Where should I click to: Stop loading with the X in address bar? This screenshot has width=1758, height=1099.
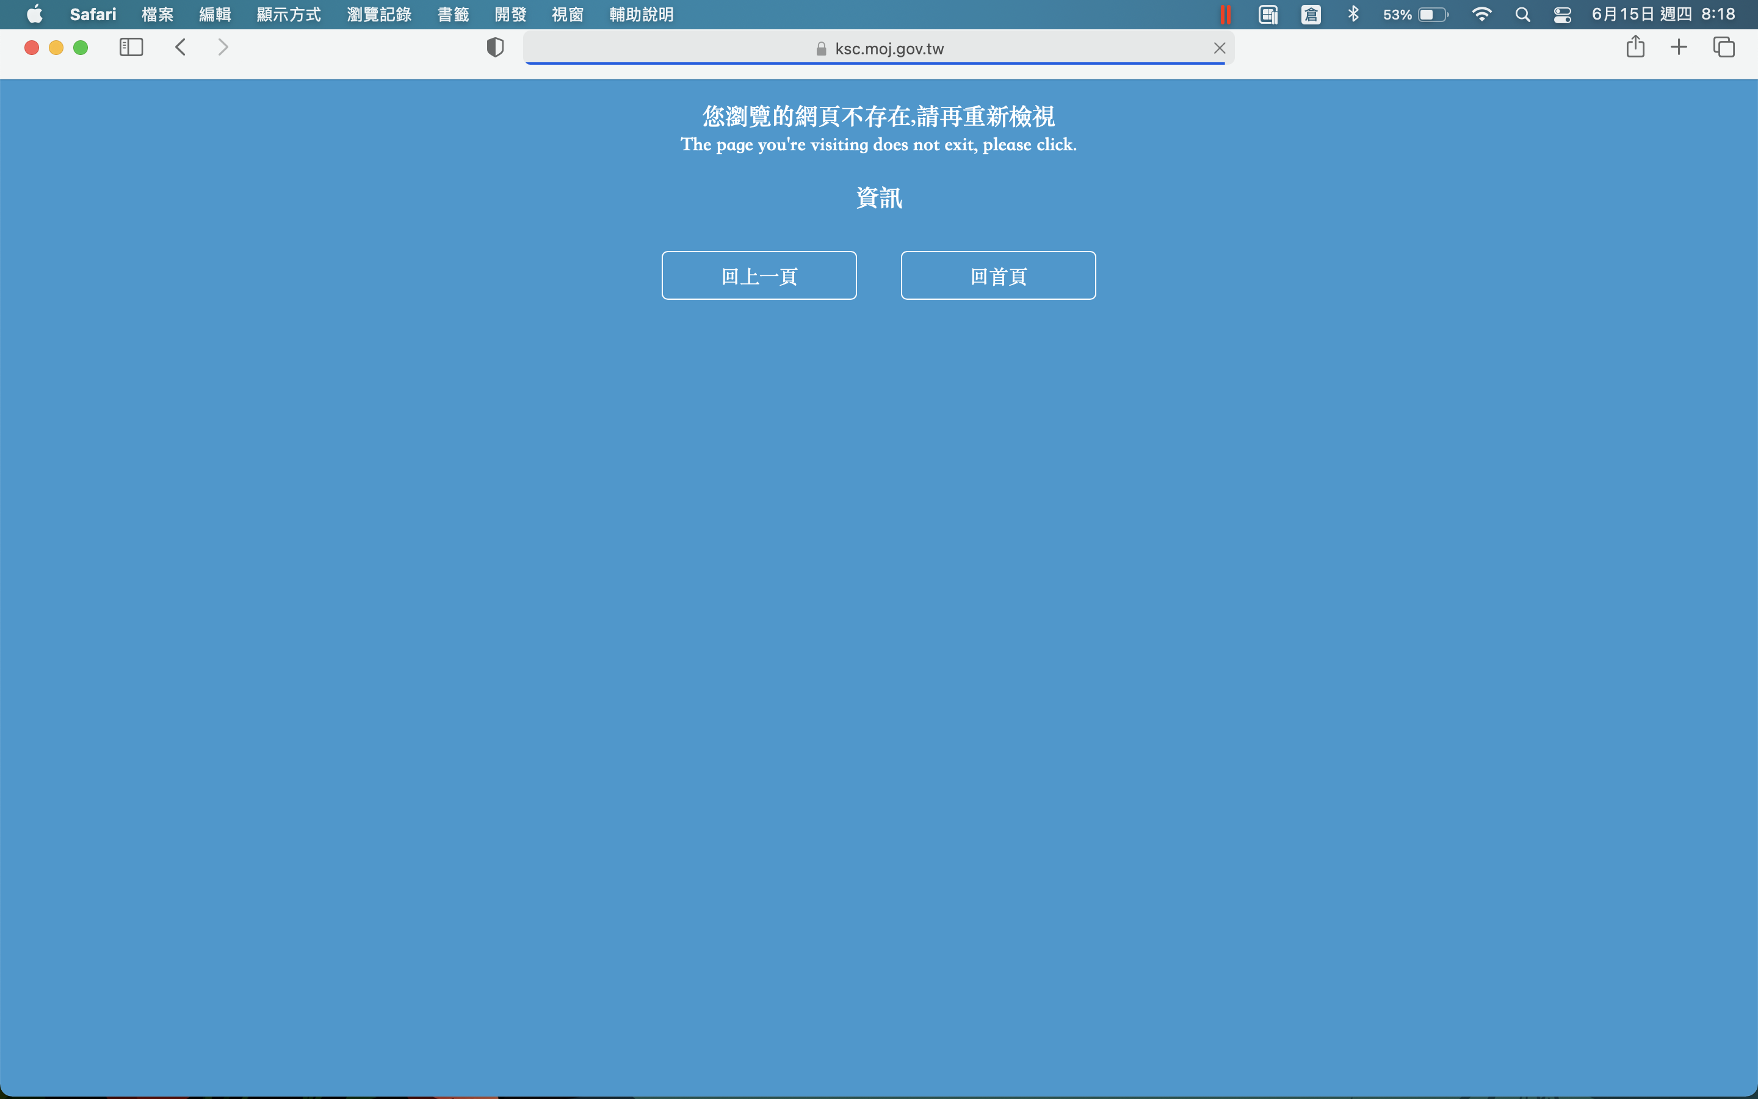tap(1219, 49)
